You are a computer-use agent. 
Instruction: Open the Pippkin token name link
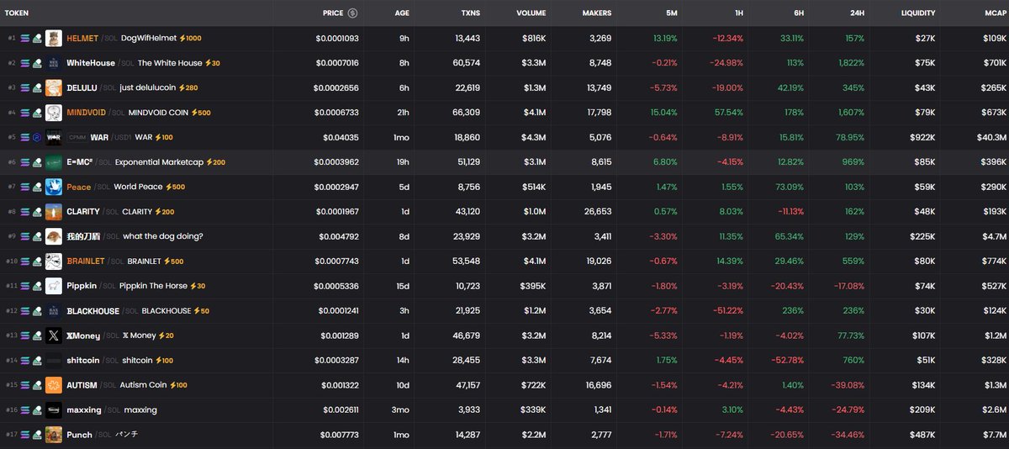(82, 286)
